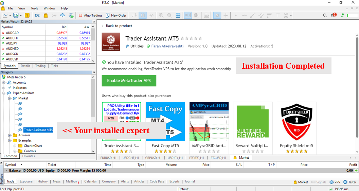This screenshot has width=359, height=191.
Task: Click the zoom out magnifier icon
Action: pyautogui.click(x=169, y=15)
